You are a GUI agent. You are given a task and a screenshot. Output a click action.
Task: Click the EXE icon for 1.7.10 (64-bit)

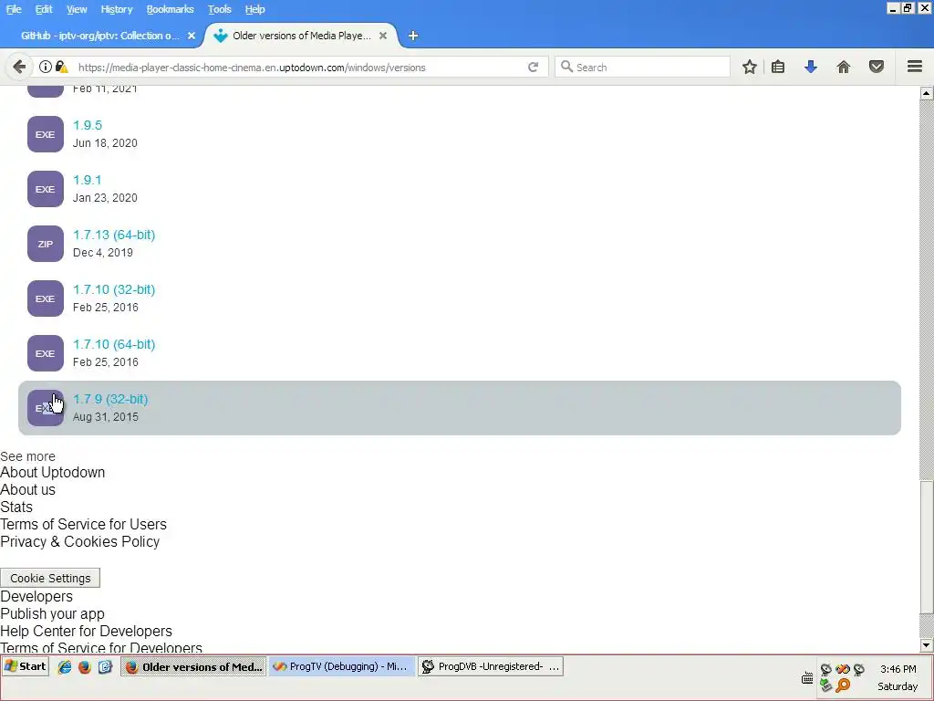pyautogui.click(x=46, y=353)
